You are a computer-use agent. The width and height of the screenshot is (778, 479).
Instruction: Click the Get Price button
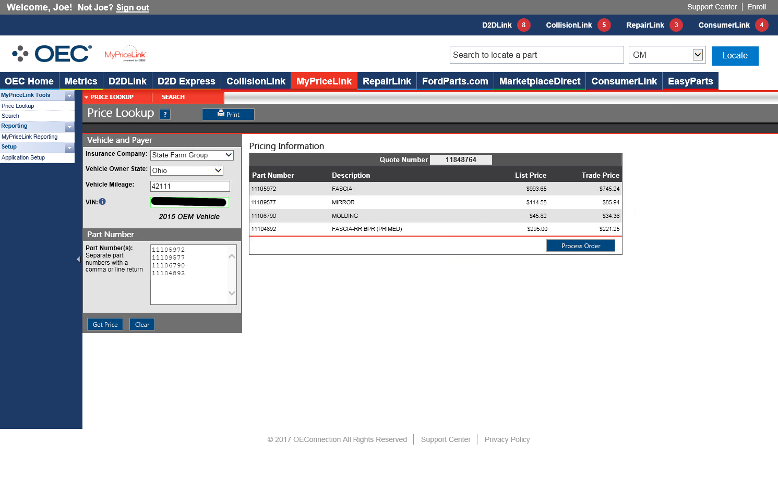tap(105, 325)
